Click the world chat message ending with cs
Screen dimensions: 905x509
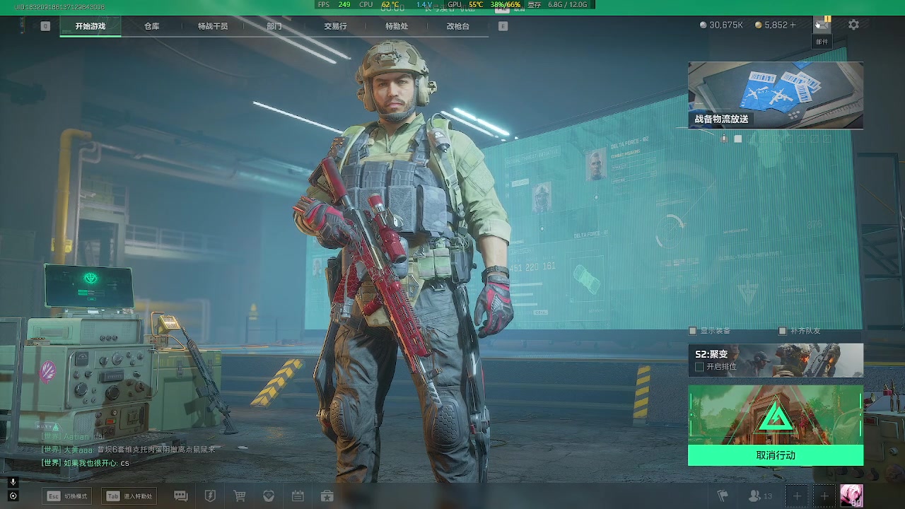click(86, 463)
